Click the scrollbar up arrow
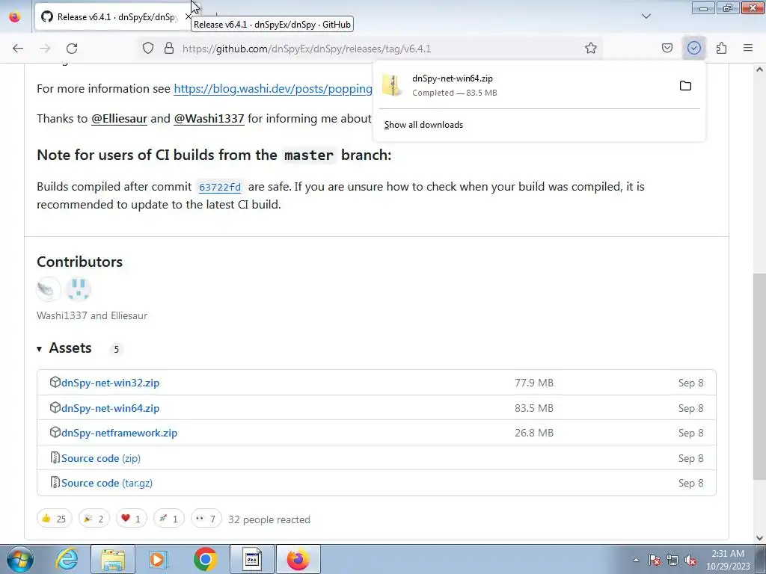Viewport: 766px width, 574px height. (759, 70)
